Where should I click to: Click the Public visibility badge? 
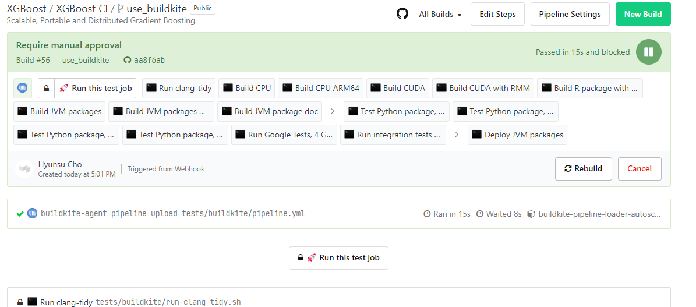coord(203,8)
